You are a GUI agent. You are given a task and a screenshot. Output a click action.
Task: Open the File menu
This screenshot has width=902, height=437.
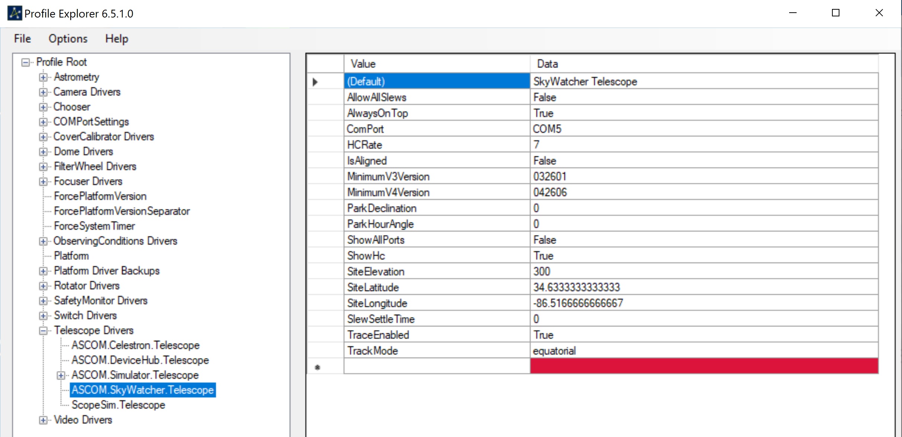click(x=22, y=38)
